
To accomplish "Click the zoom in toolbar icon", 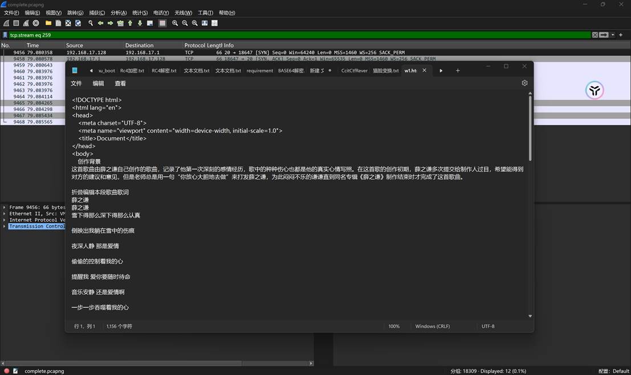I will (174, 23).
